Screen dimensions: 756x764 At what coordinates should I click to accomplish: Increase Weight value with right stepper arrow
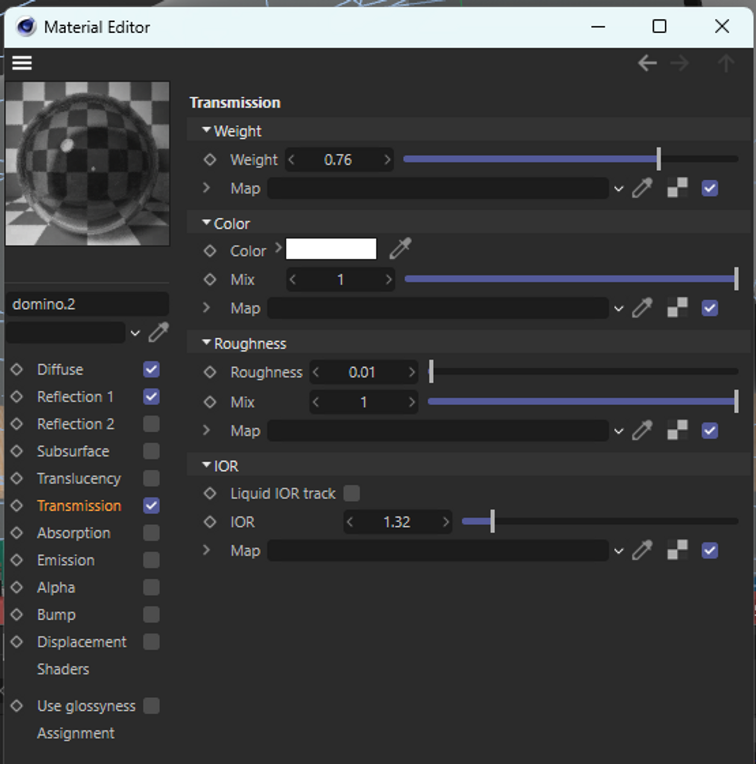[x=387, y=160]
